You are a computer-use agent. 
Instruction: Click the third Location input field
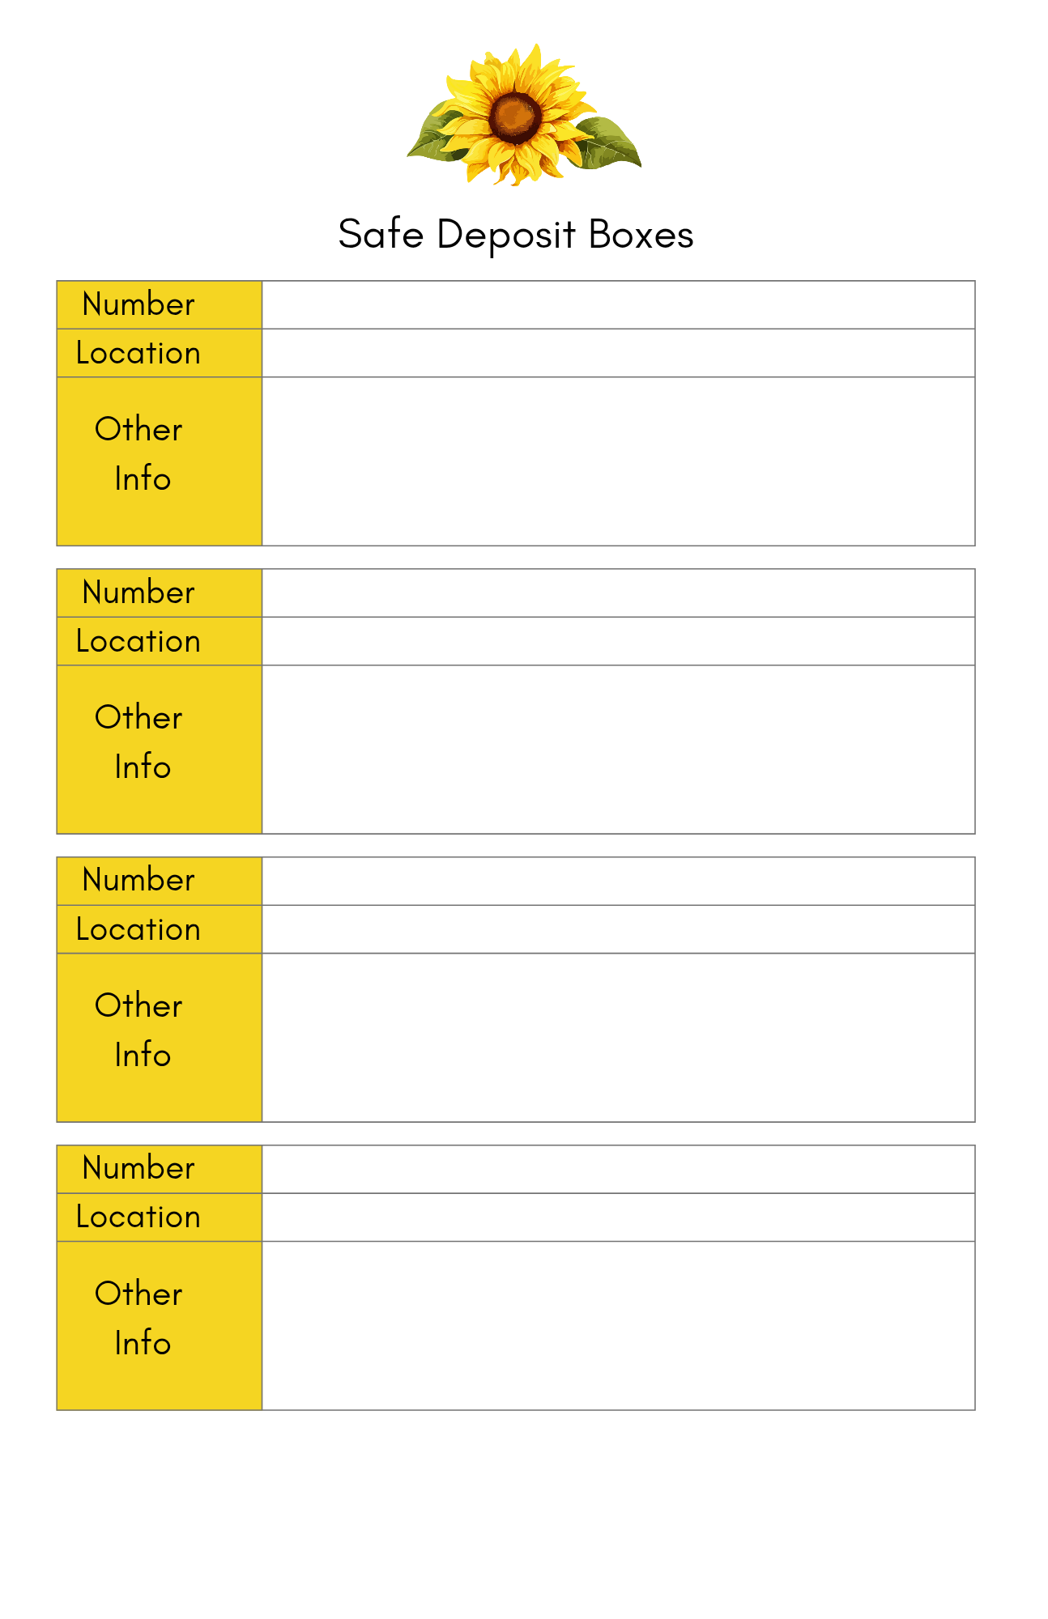(618, 929)
